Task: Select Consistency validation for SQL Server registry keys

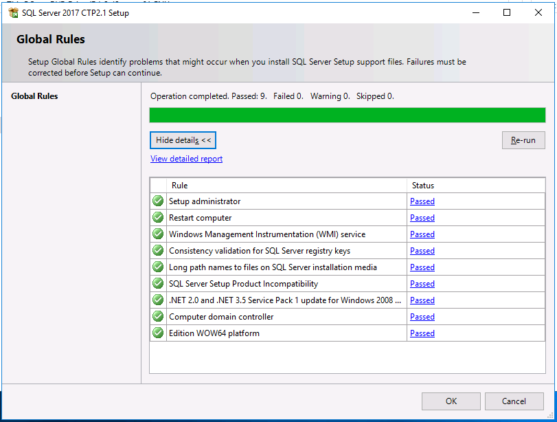Action: click(260, 251)
